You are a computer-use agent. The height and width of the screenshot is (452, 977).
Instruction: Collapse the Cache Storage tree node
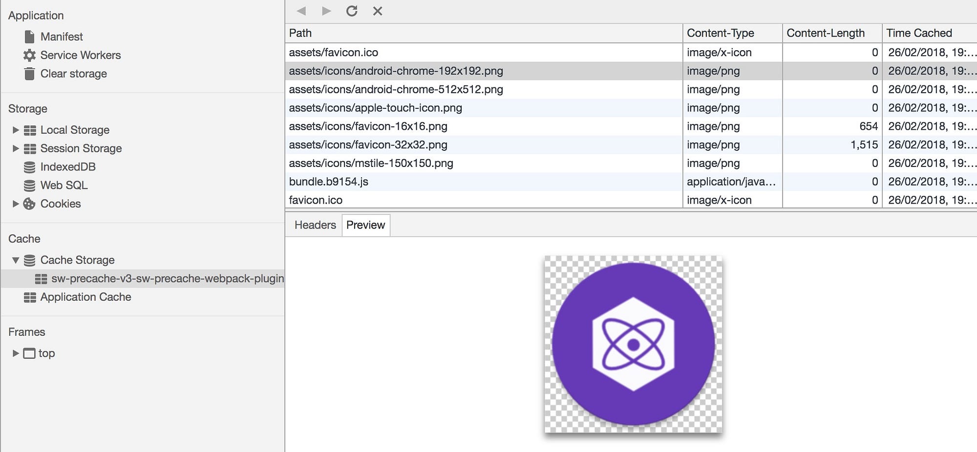(16, 260)
